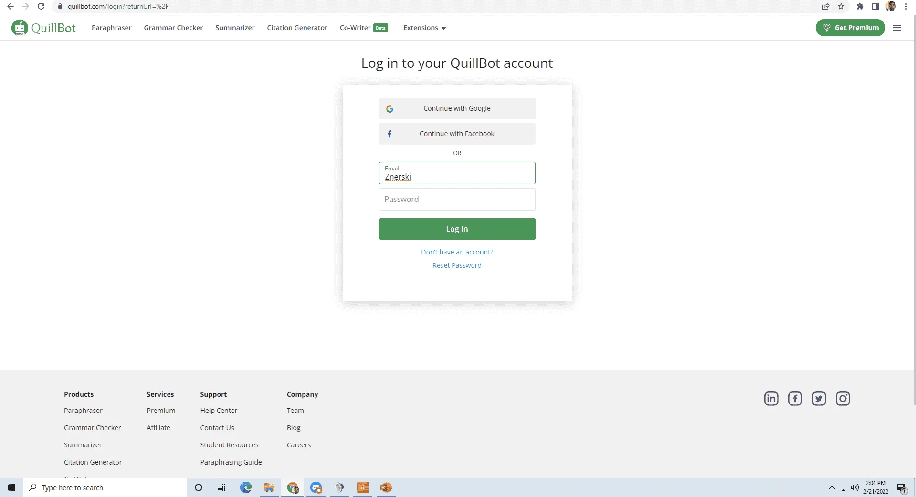Viewport: 916px width, 497px height.
Task: Open footer Affiliate link
Action: pos(158,428)
